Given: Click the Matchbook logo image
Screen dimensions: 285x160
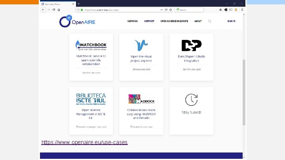Looking at the screenshot, I should point(91,45).
